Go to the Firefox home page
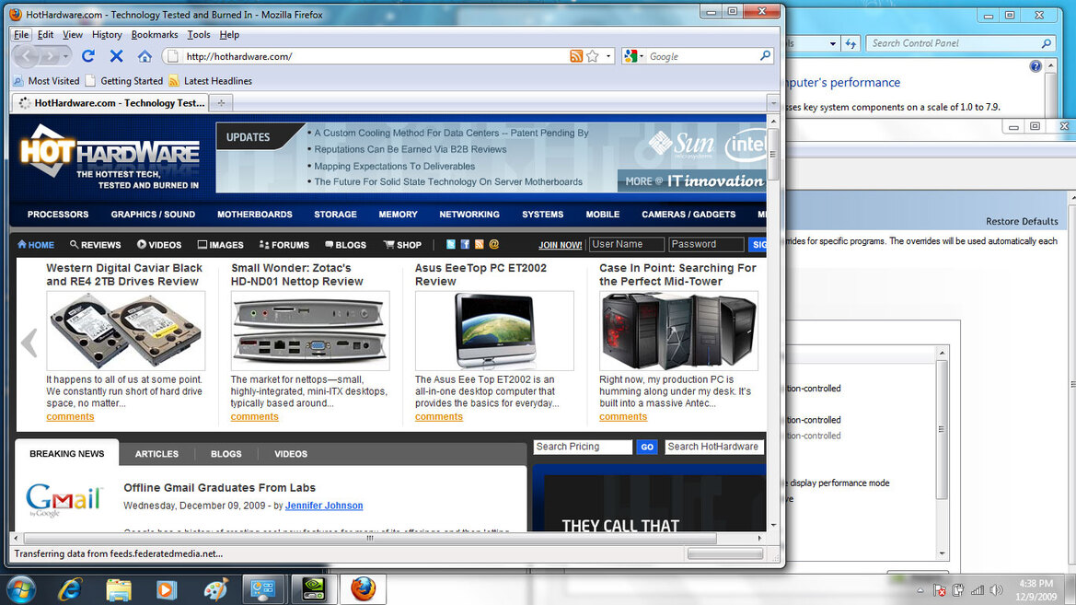The image size is (1076, 605). point(145,56)
